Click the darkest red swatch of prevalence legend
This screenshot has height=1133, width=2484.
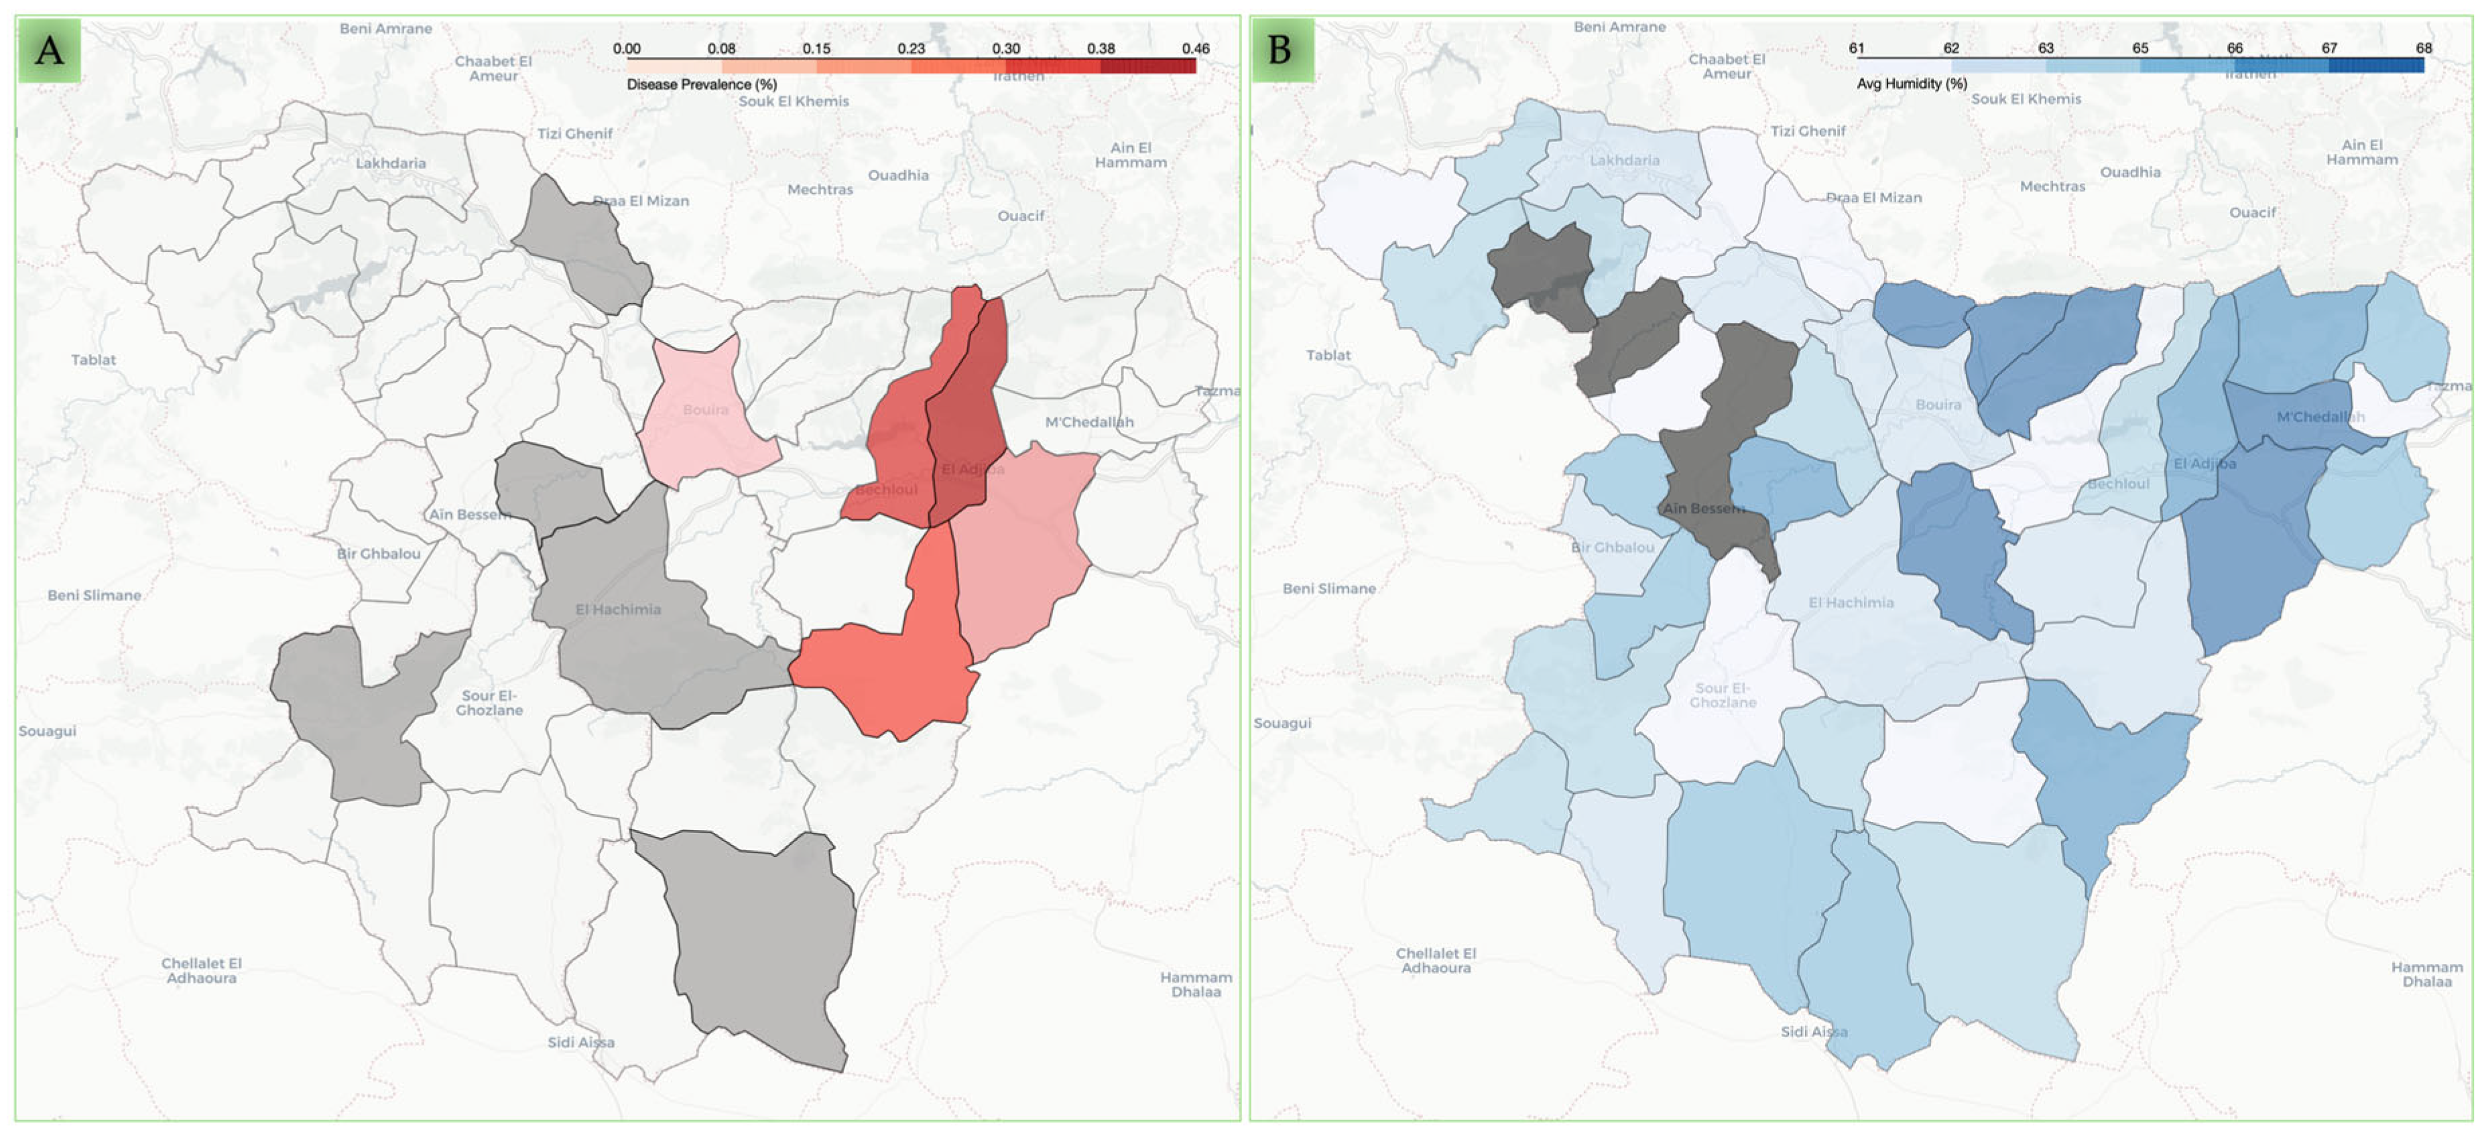(x=1147, y=66)
